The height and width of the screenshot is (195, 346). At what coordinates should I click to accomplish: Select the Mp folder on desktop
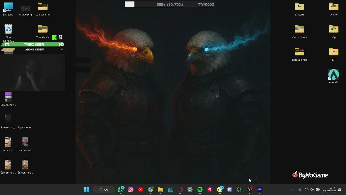334,32
